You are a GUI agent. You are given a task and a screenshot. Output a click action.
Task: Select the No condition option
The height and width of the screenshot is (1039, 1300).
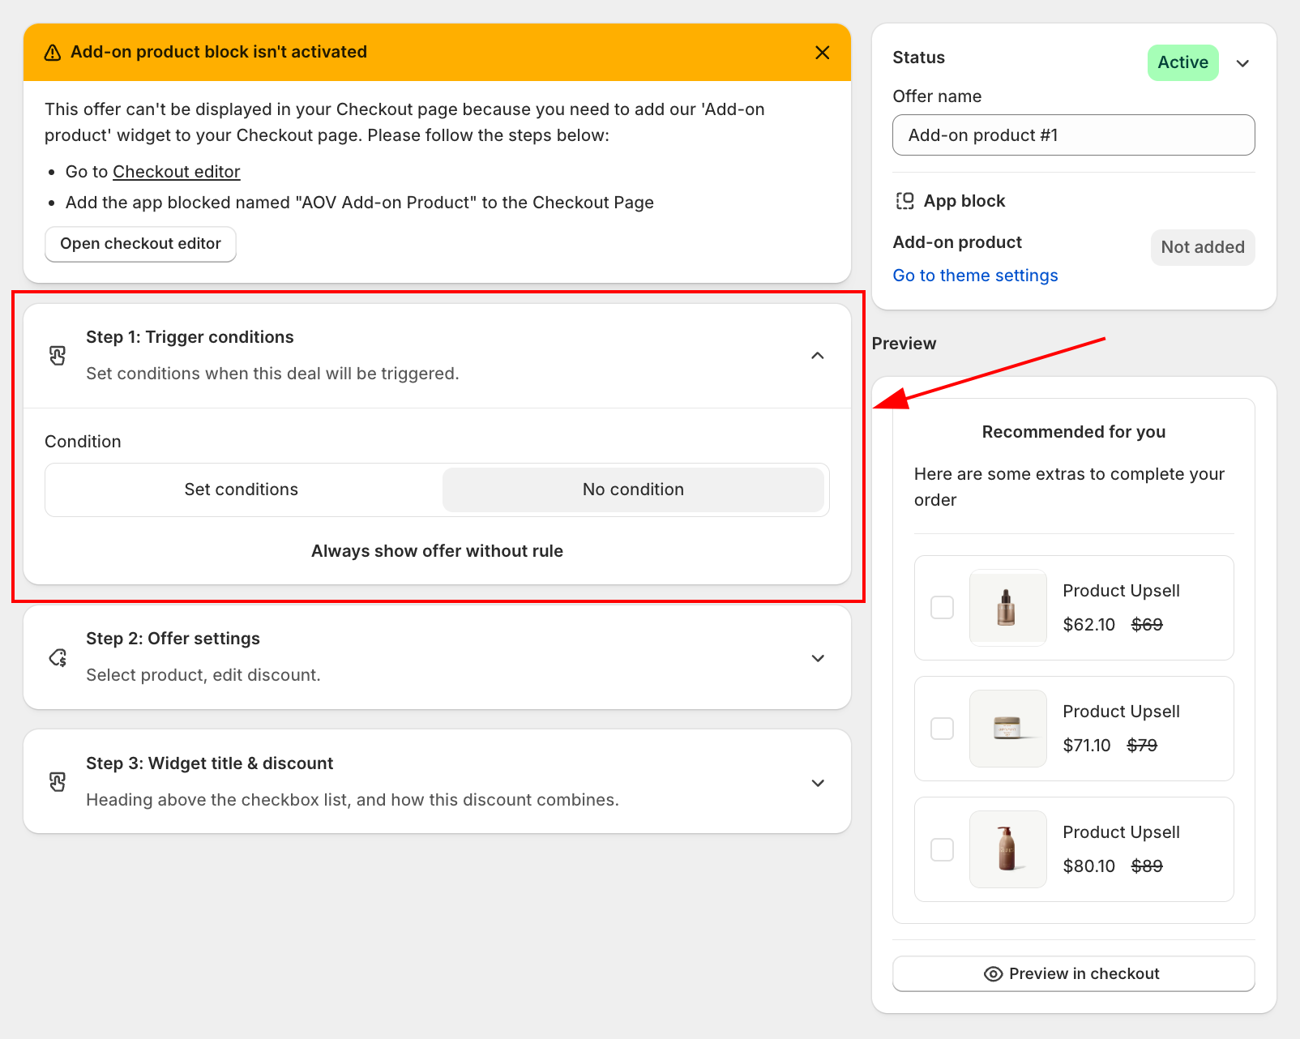click(x=633, y=490)
